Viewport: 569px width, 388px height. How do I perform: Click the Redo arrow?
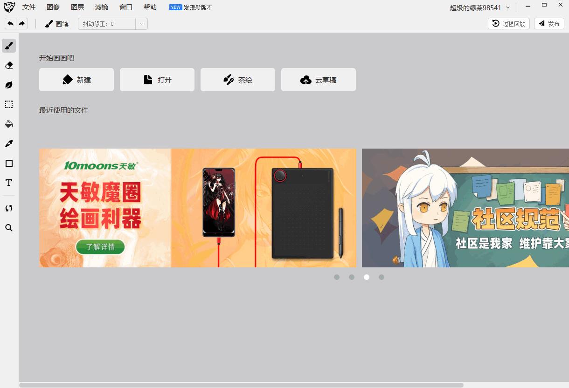click(22, 24)
